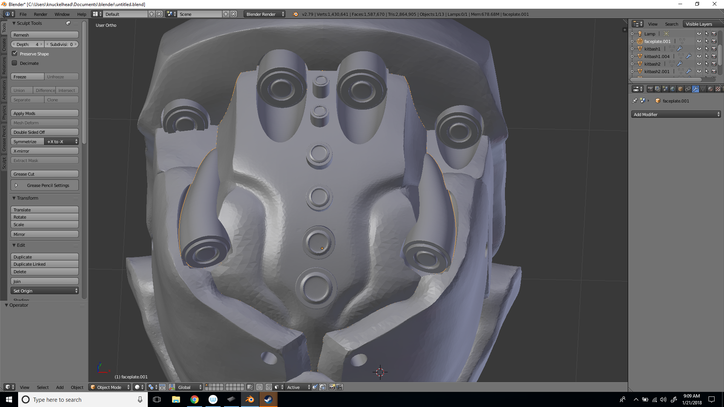Open File Explorer from the taskbar
This screenshot has height=407, width=724.
tap(176, 399)
